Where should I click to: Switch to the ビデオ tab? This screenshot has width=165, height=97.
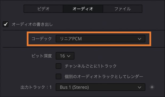43,9
